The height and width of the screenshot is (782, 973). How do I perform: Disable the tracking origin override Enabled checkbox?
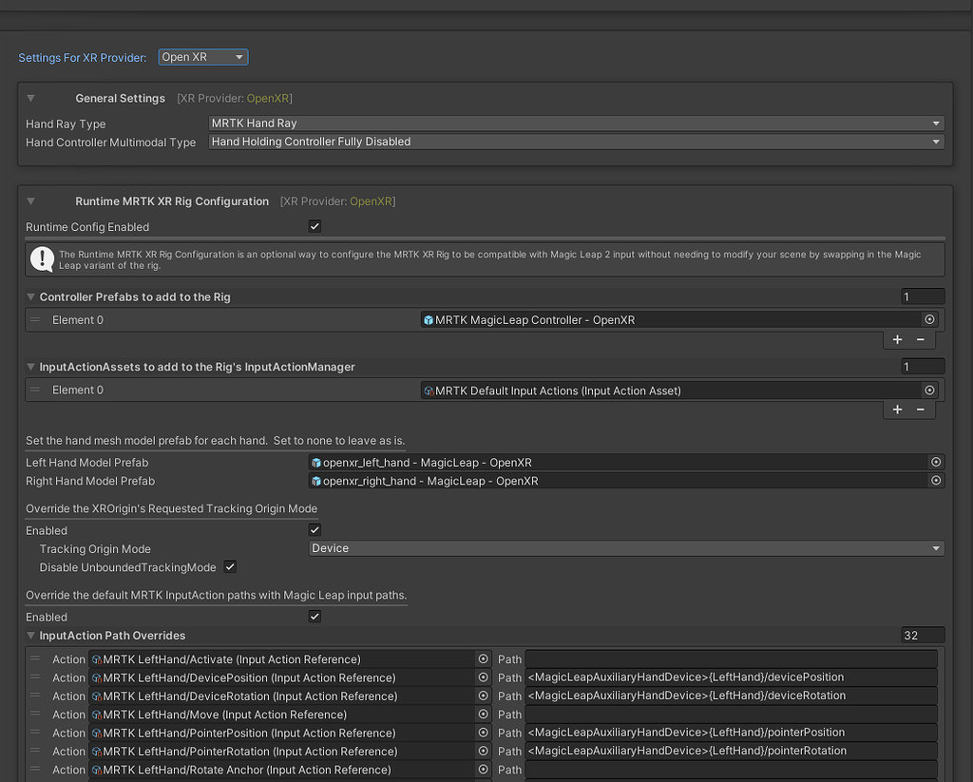tap(314, 530)
